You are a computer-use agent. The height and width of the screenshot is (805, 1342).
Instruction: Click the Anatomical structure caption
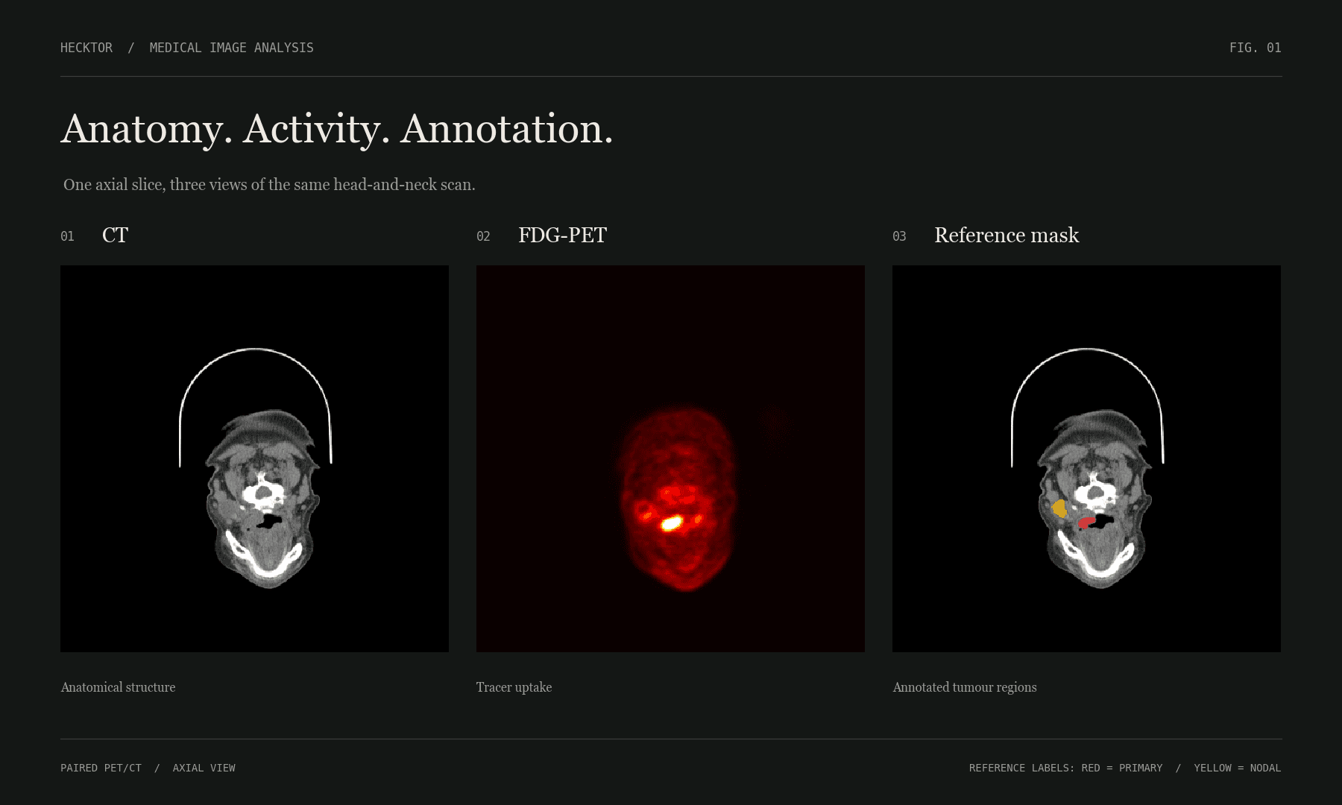point(118,687)
